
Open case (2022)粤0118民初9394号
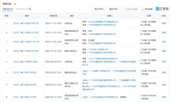25,62
